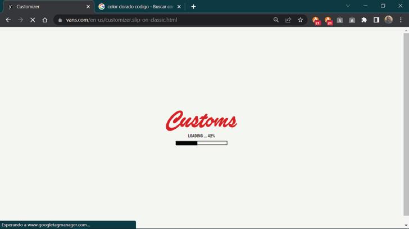Switch to the Customizer tab

pyautogui.click(x=48, y=7)
